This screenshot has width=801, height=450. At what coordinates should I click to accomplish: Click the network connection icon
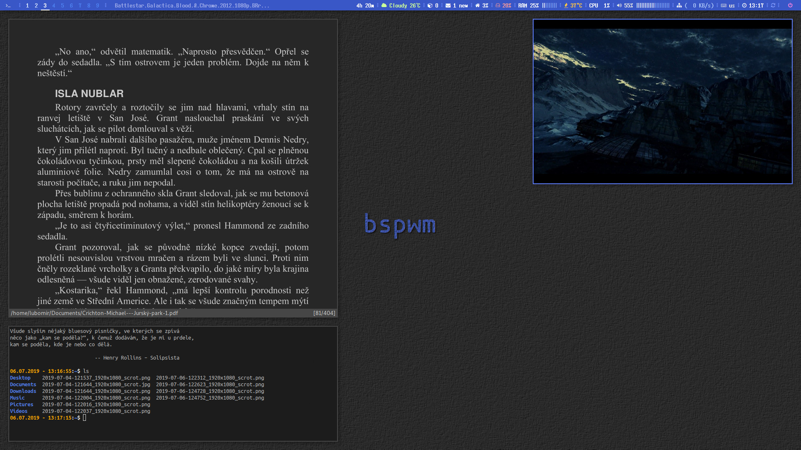(679, 5)
